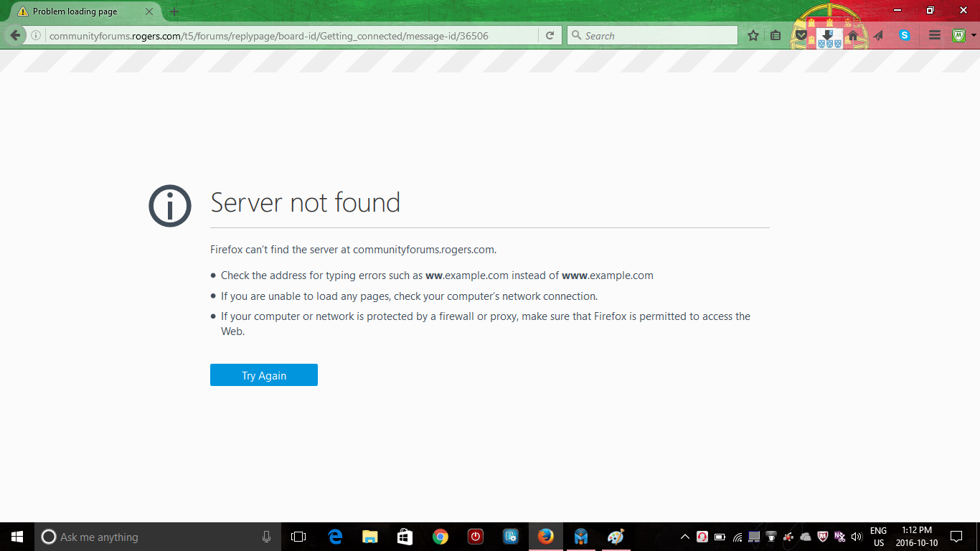Open the Skype toolbar extension

point(905,35)
